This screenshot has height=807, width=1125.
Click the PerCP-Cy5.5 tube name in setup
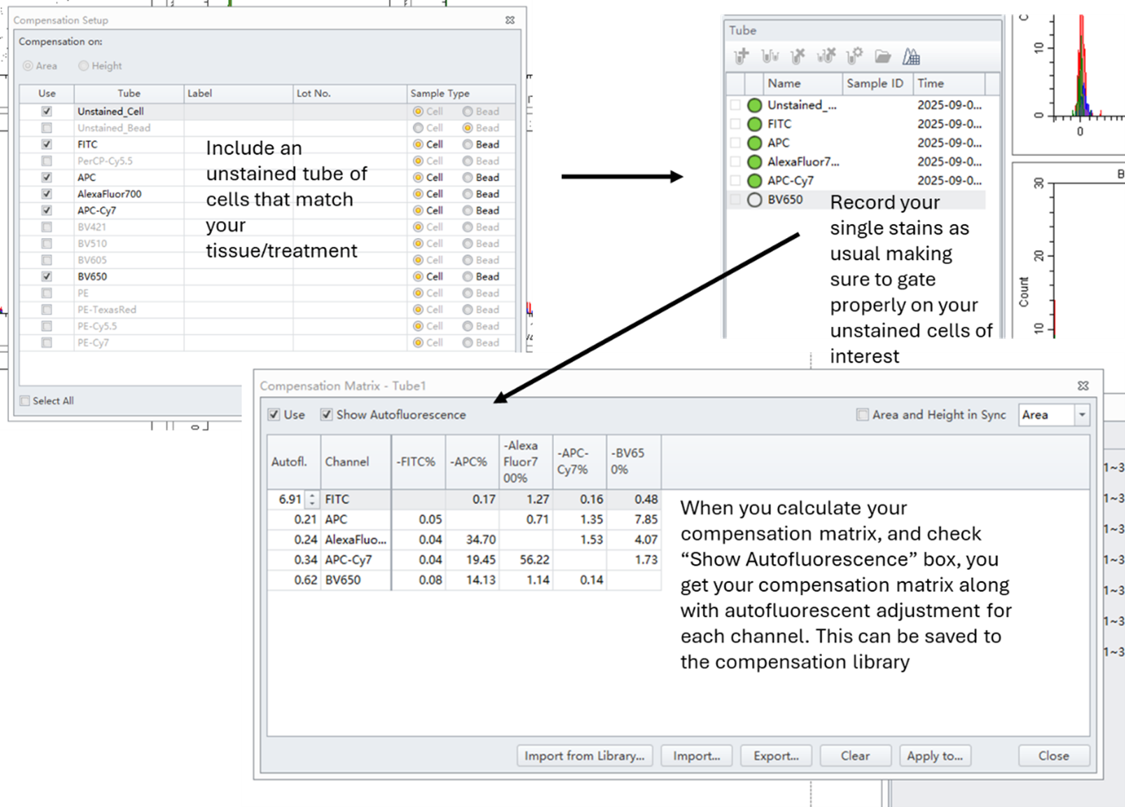point(105,161)
